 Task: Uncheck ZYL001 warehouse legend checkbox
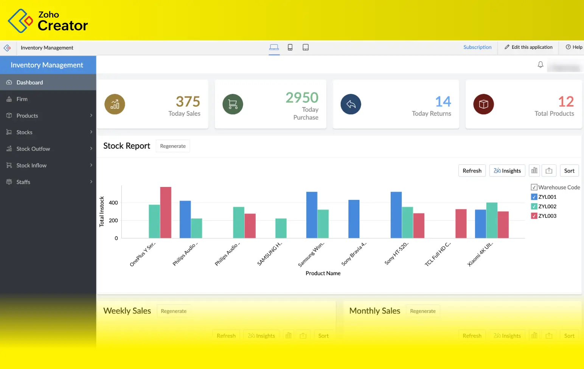534,197
